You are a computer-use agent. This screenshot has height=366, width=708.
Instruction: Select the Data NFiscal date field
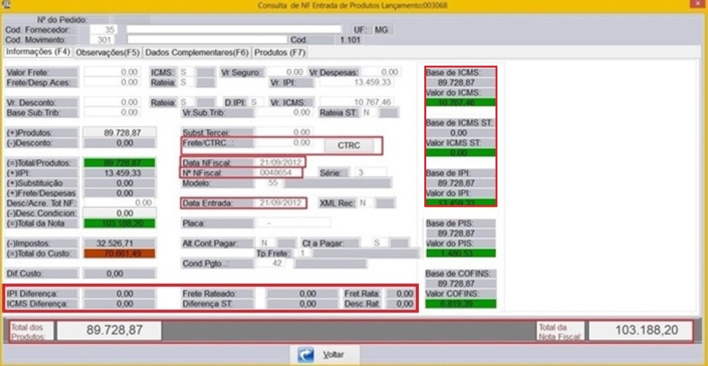pos(280,162)
